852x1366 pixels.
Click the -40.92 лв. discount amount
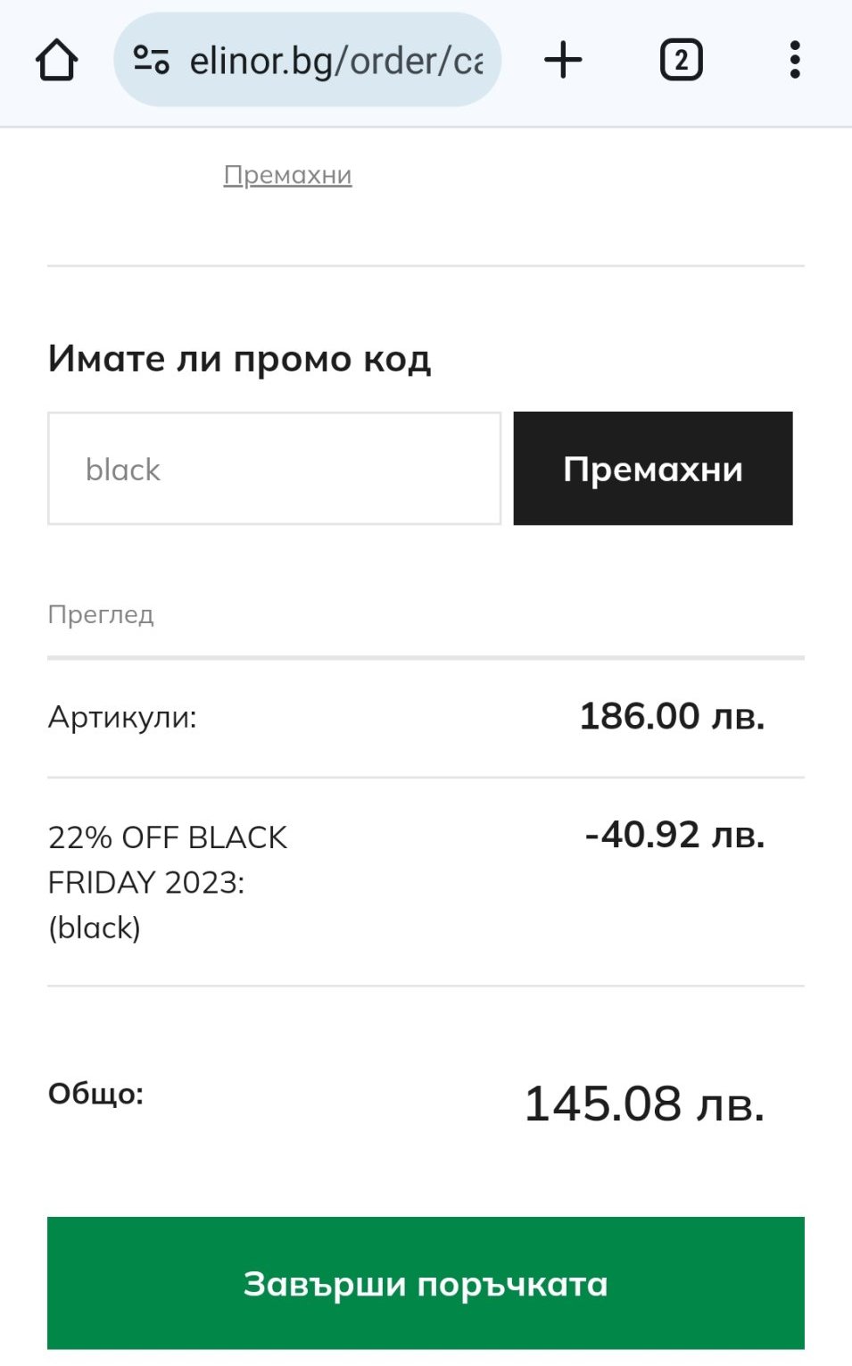tap(674, 835)
